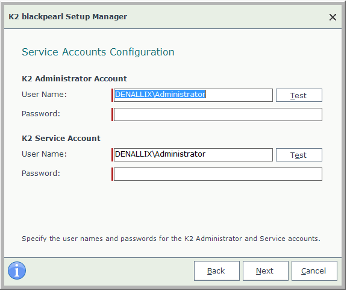Click the Password label under K2 Service Account
The height and width of the screenshot is (291, 347).
click(x=41, y=174)
